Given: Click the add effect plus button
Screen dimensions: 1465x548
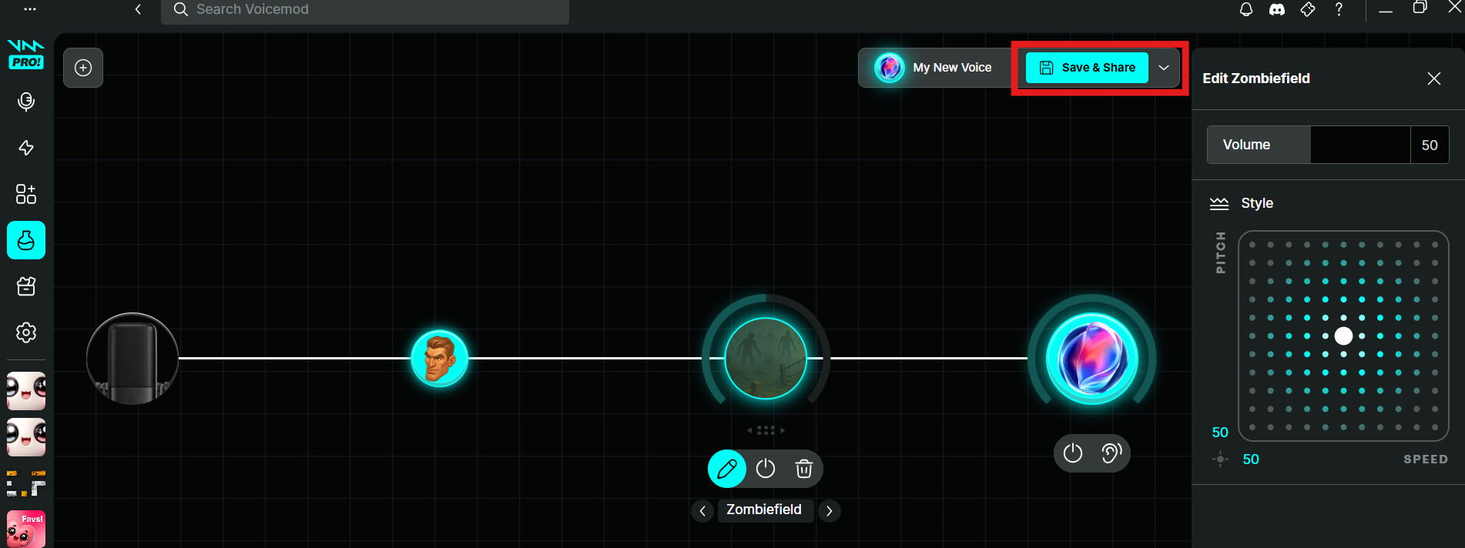Looking at the screenshot, I should point(83,68).
